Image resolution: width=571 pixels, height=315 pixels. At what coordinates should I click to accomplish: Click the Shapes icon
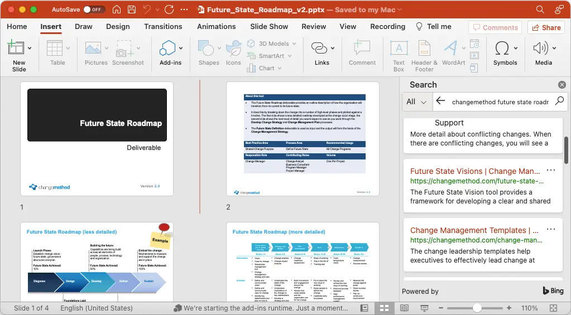206,48
